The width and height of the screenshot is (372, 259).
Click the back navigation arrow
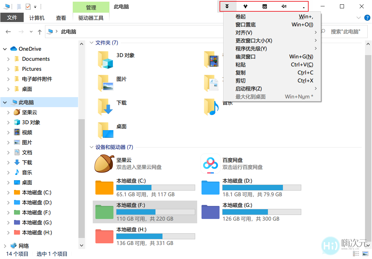click(x=8, y=31)
